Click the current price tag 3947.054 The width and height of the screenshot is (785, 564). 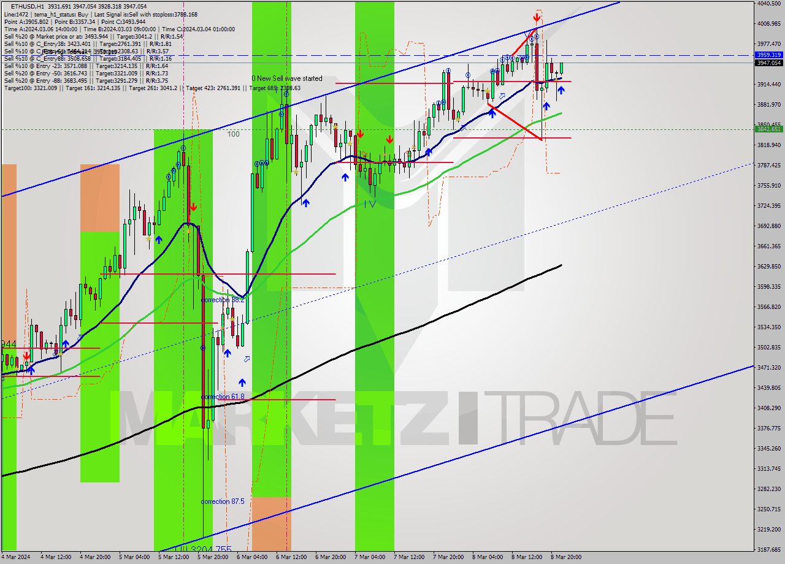[x=769, y=63]
